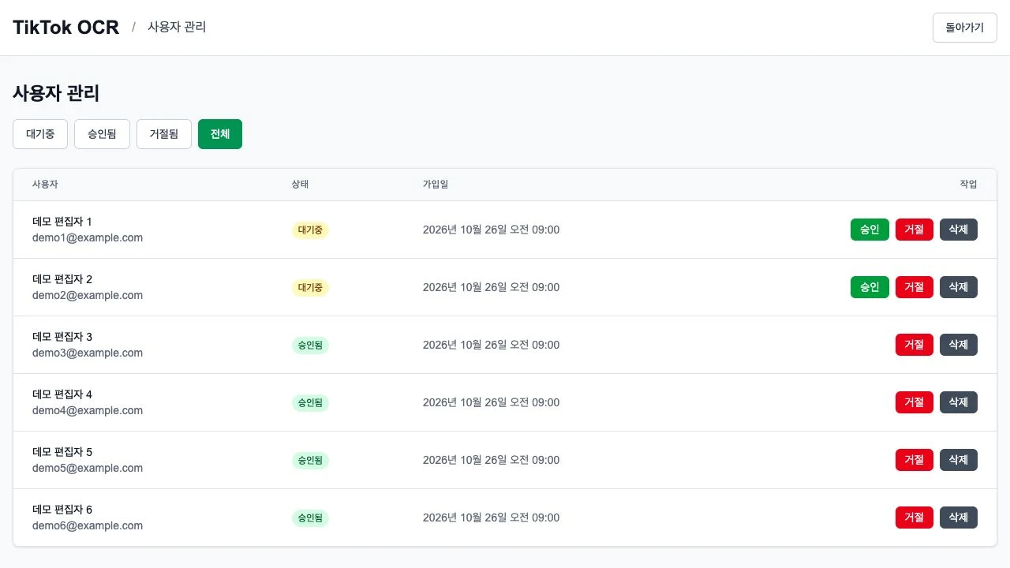Click the 작업 column header

point(968,184)
